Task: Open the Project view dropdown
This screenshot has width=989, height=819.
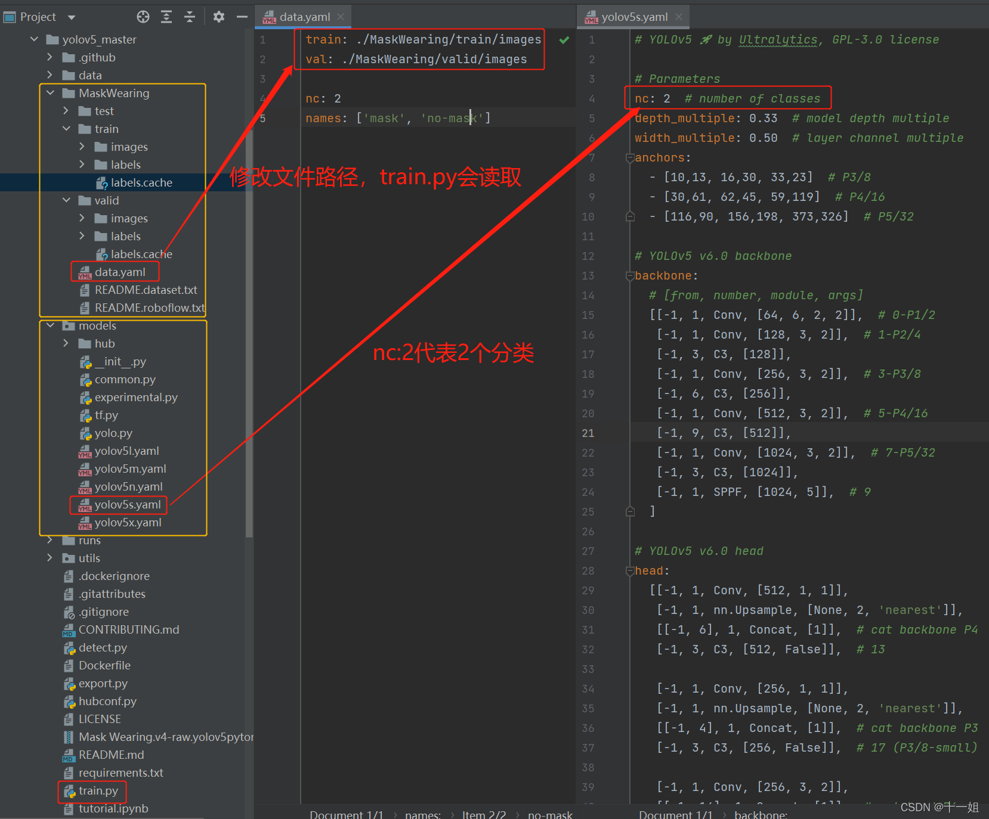Action: coord(72,17)
